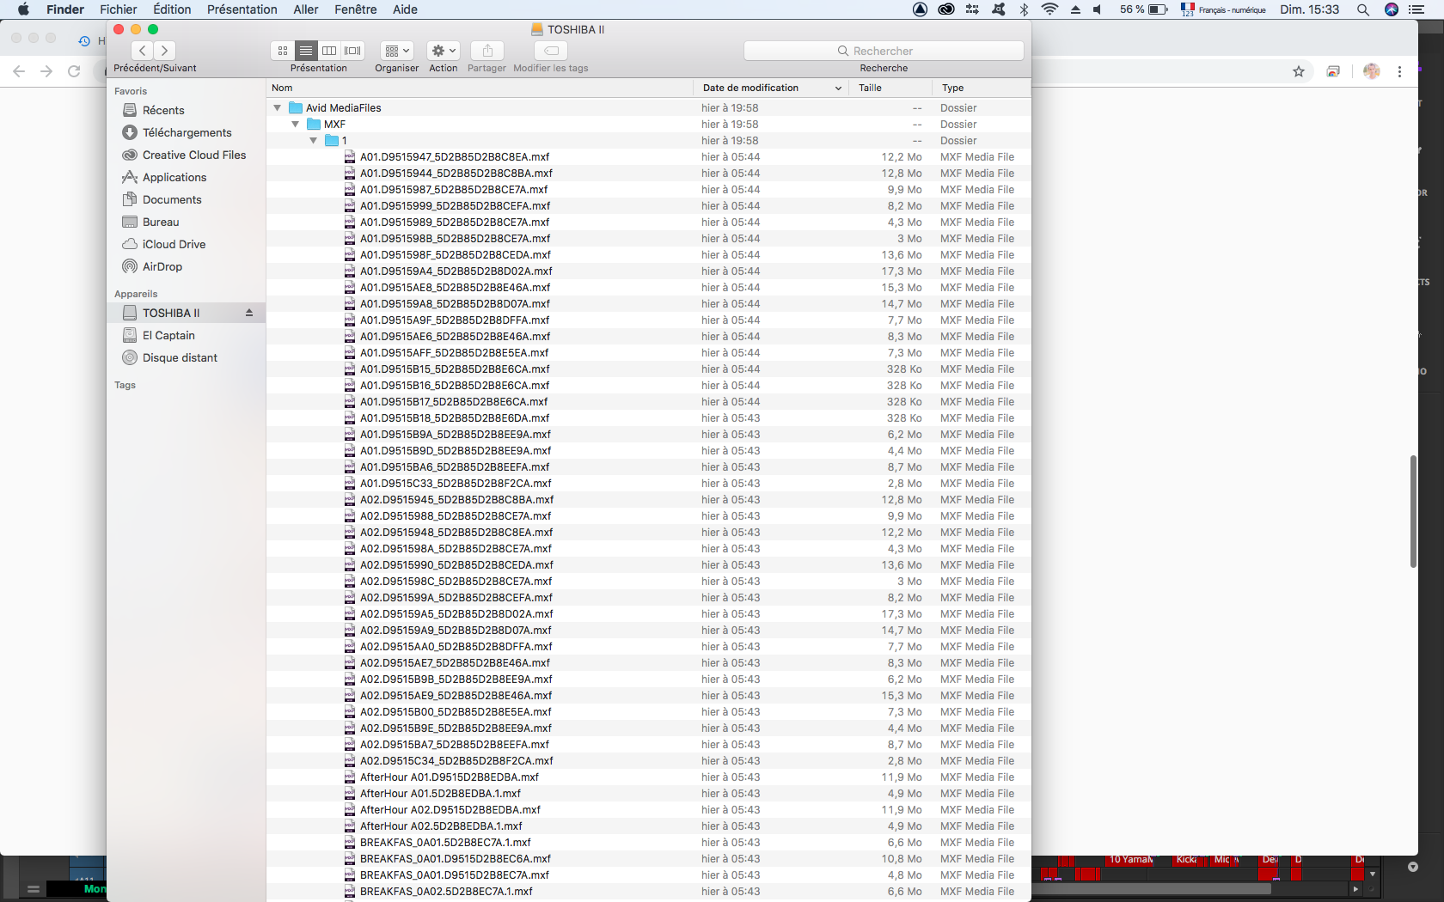
Task: Go forward with the Finder Suivant arrow
Action: click(x=165, y=51)
